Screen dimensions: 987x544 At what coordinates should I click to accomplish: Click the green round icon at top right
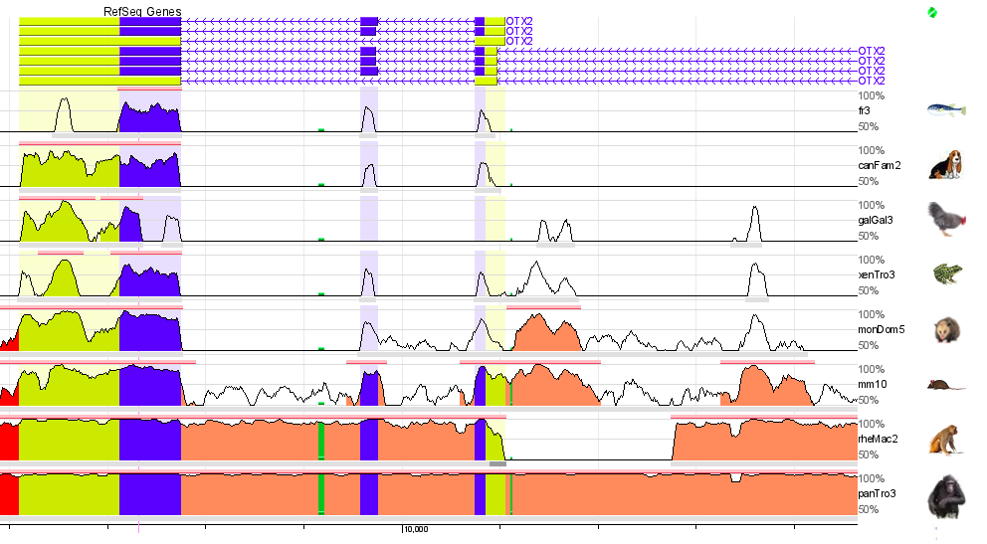(931, 13)
